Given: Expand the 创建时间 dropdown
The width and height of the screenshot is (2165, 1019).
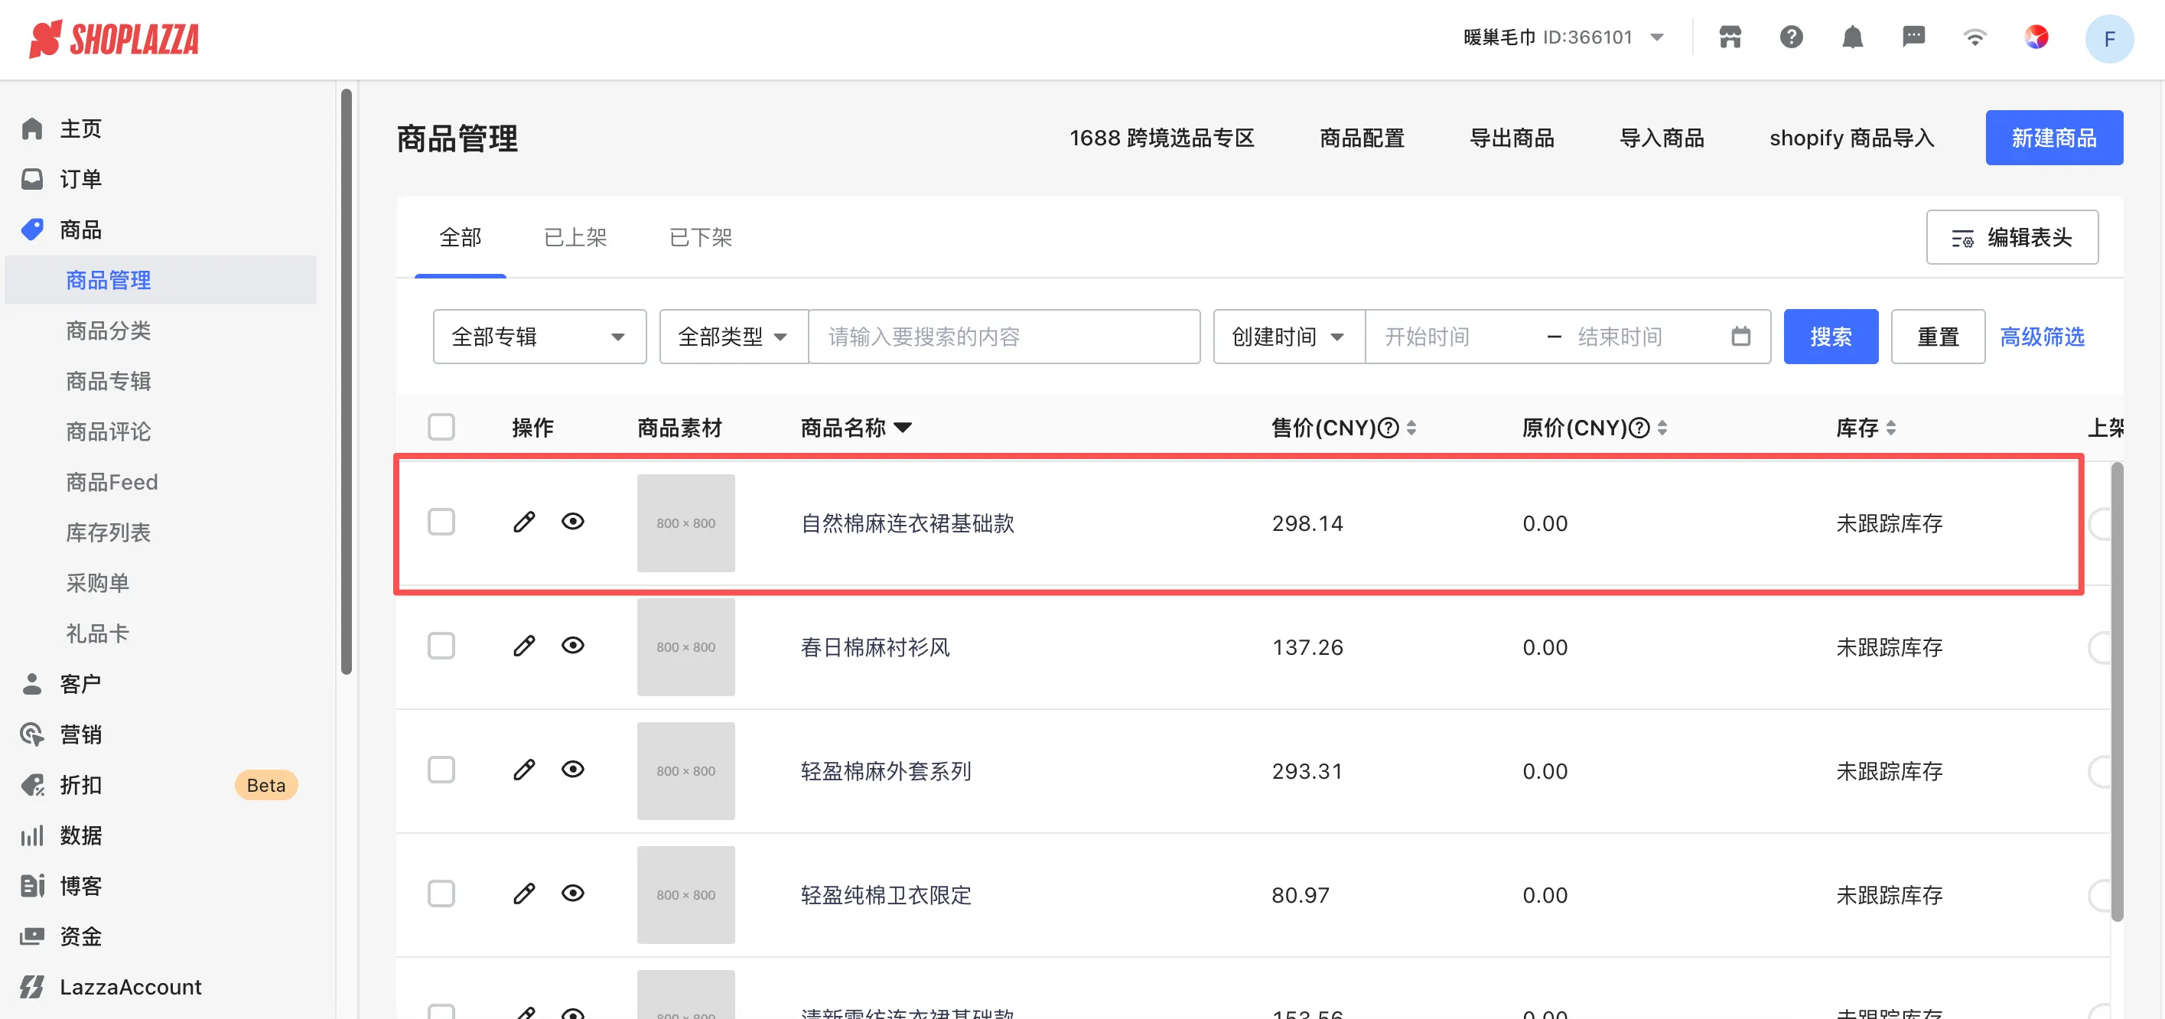Looking at the screenshot, I should [x=1289, y=337].
